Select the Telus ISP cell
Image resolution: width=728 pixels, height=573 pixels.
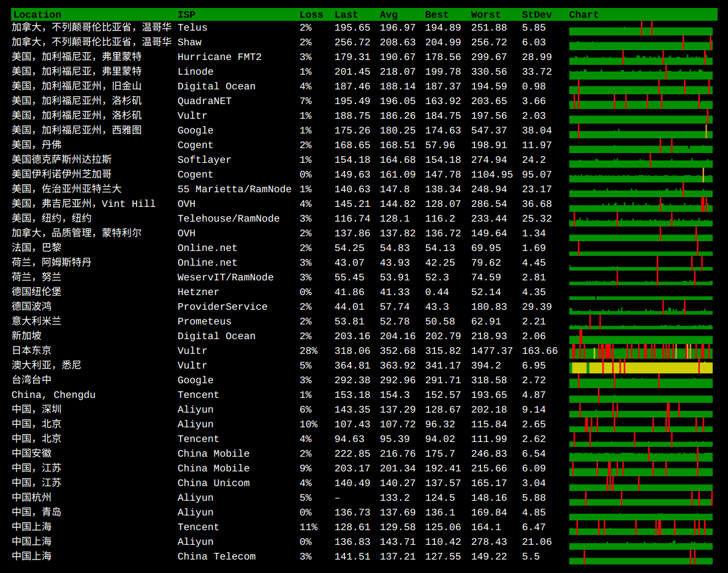[192, 28]
